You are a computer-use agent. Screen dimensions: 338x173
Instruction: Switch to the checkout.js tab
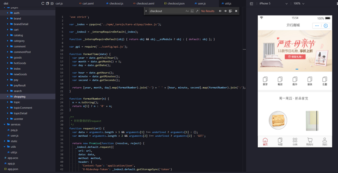114,3
